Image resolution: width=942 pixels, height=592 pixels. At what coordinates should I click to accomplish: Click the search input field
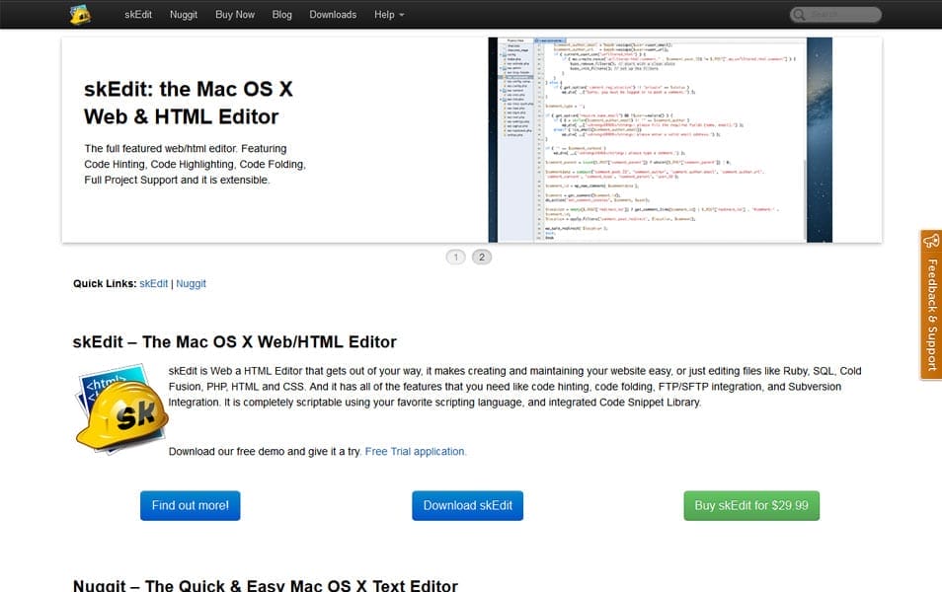839,14
